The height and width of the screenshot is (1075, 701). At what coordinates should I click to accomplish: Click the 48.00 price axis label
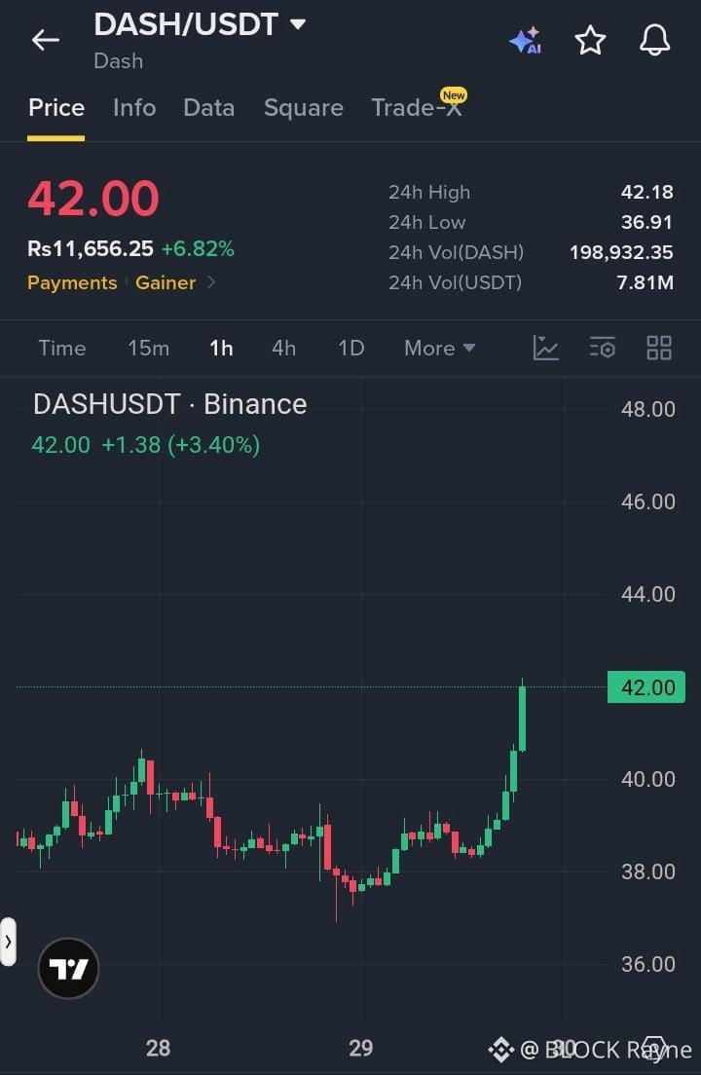point(648,409)
